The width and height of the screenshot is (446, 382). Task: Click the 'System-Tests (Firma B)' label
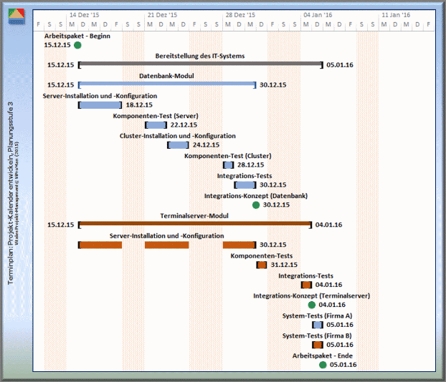coord(317,336)
